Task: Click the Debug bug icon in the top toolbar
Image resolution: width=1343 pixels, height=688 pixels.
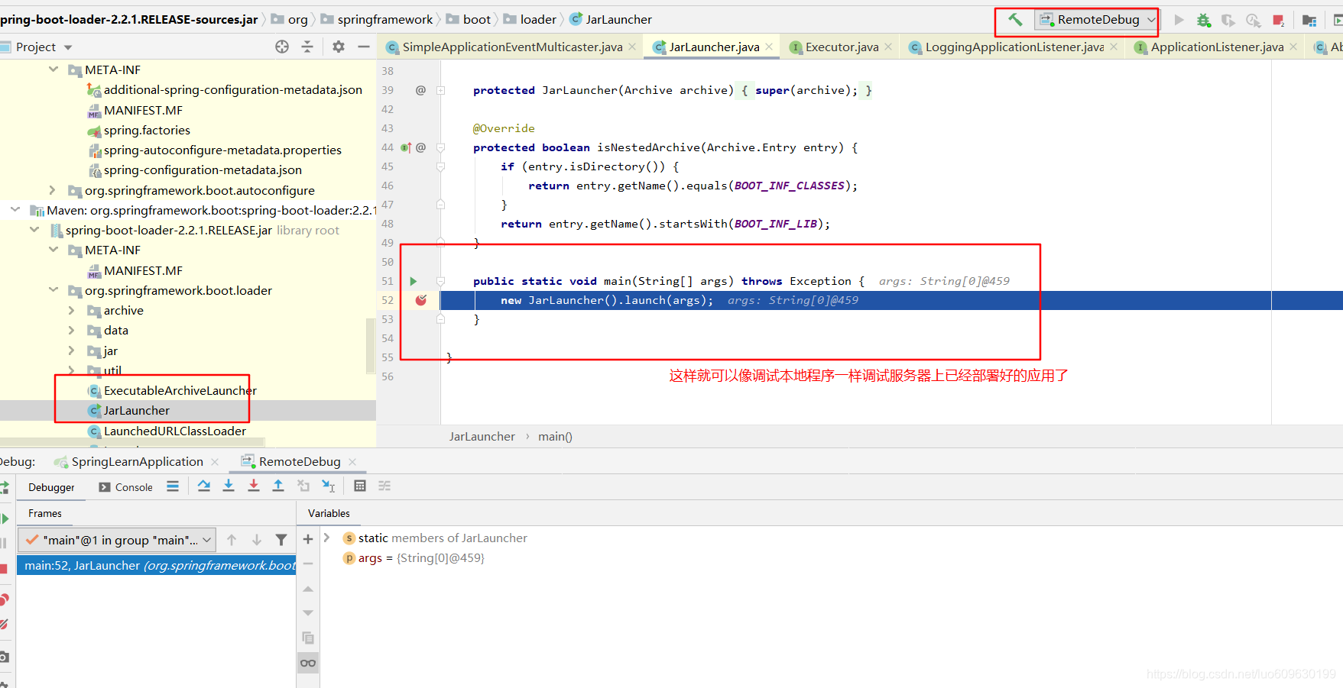Action: point(1204,20)
